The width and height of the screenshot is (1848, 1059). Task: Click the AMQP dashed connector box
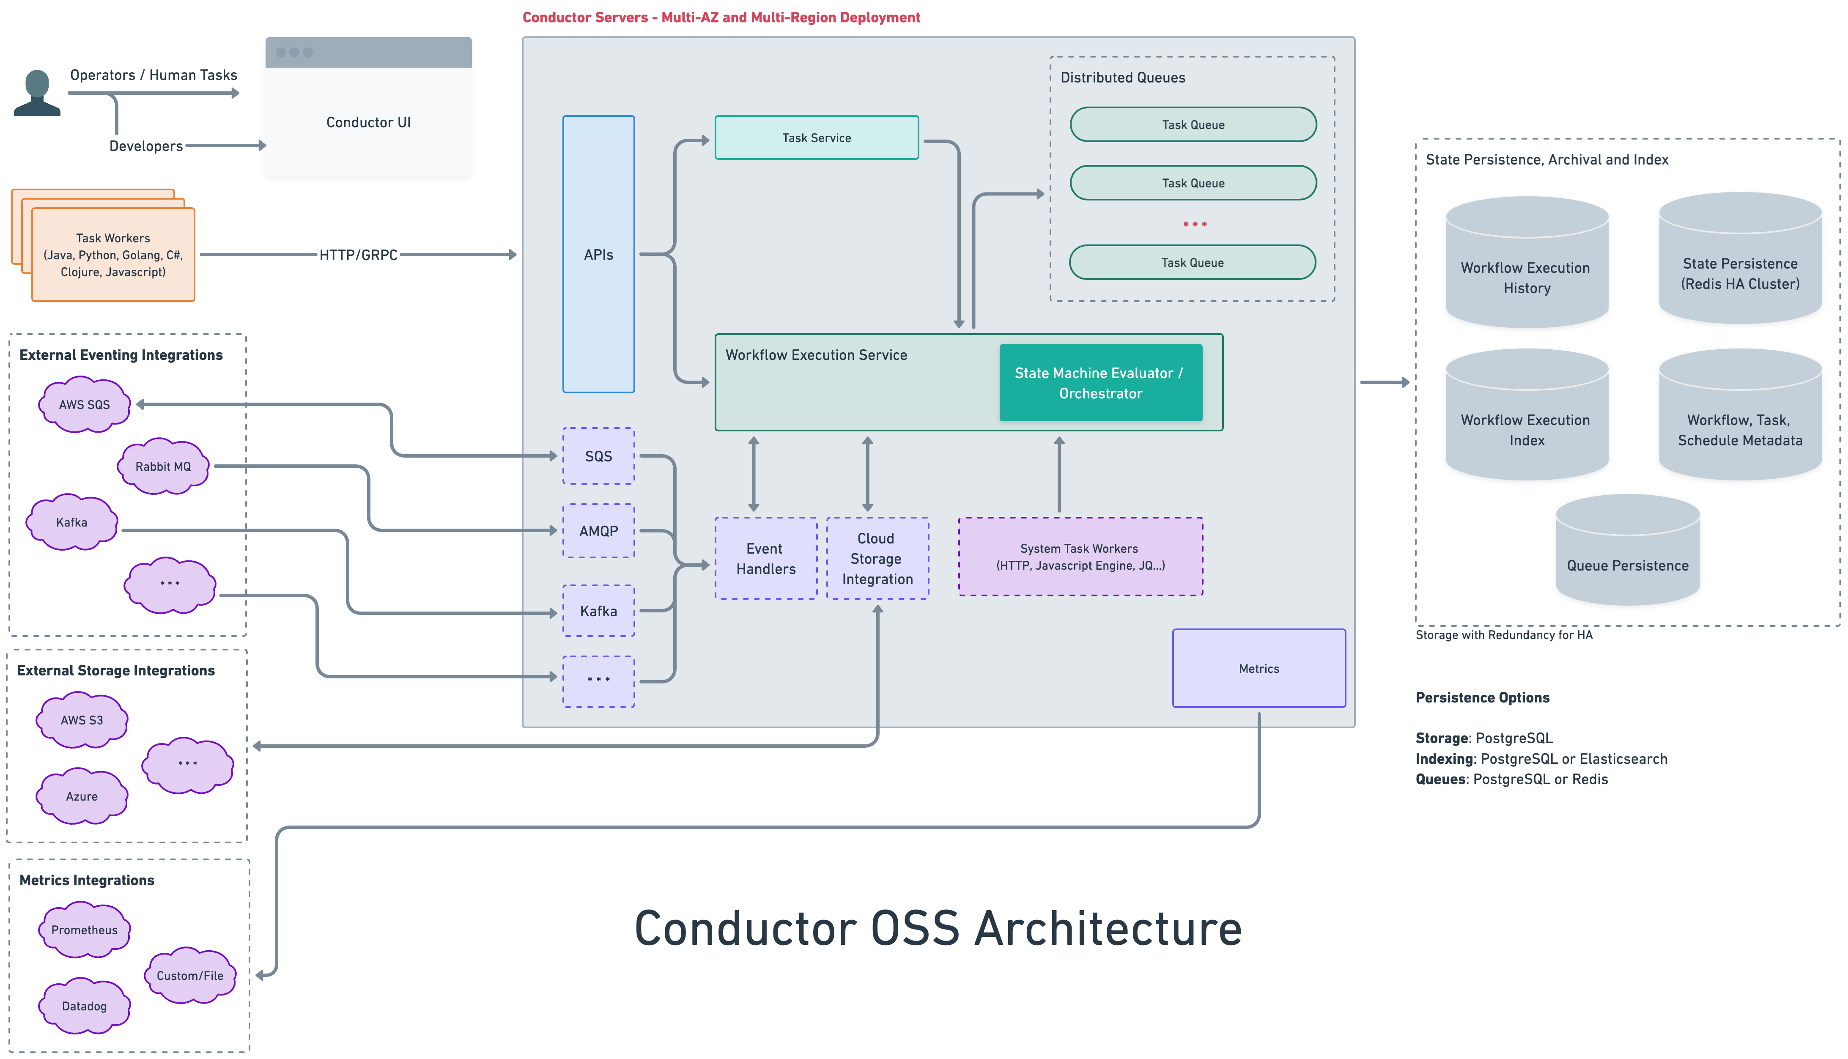[x=598, y=531]
